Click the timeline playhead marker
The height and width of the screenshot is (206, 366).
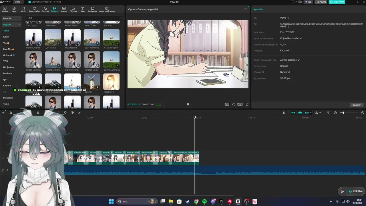pyautogui.click(x=195, y=117)
